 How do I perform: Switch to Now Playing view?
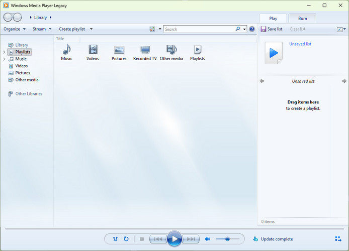[338, 239]
